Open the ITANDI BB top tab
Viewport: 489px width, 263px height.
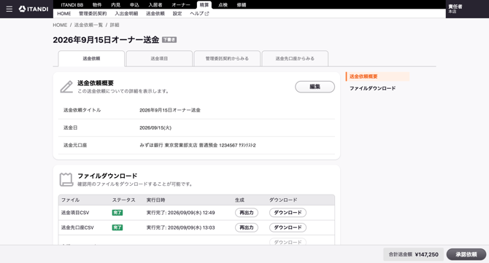72,5
